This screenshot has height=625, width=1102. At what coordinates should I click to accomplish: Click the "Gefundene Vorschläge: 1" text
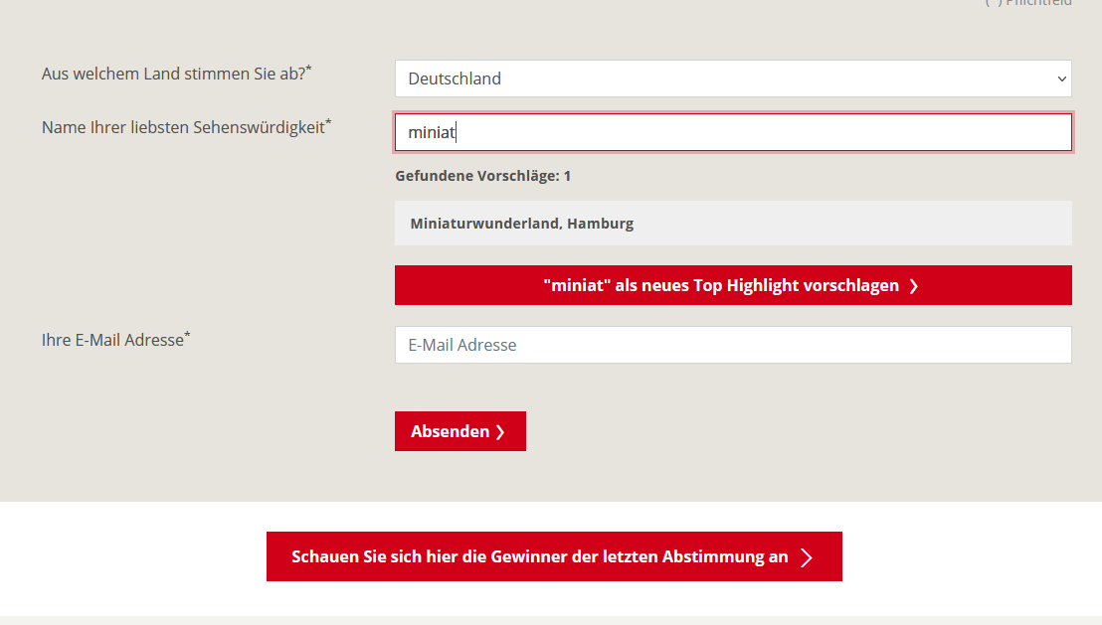482,176
